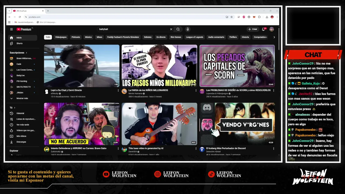345x194 pixels.
Task: Open Leyó a Su Chat video title
Action: [x=66, y=90]
